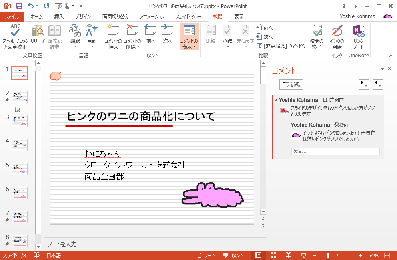
Task: Go to next comment in Comments pane
Action: pyautogui.click(x=378, y=84)
